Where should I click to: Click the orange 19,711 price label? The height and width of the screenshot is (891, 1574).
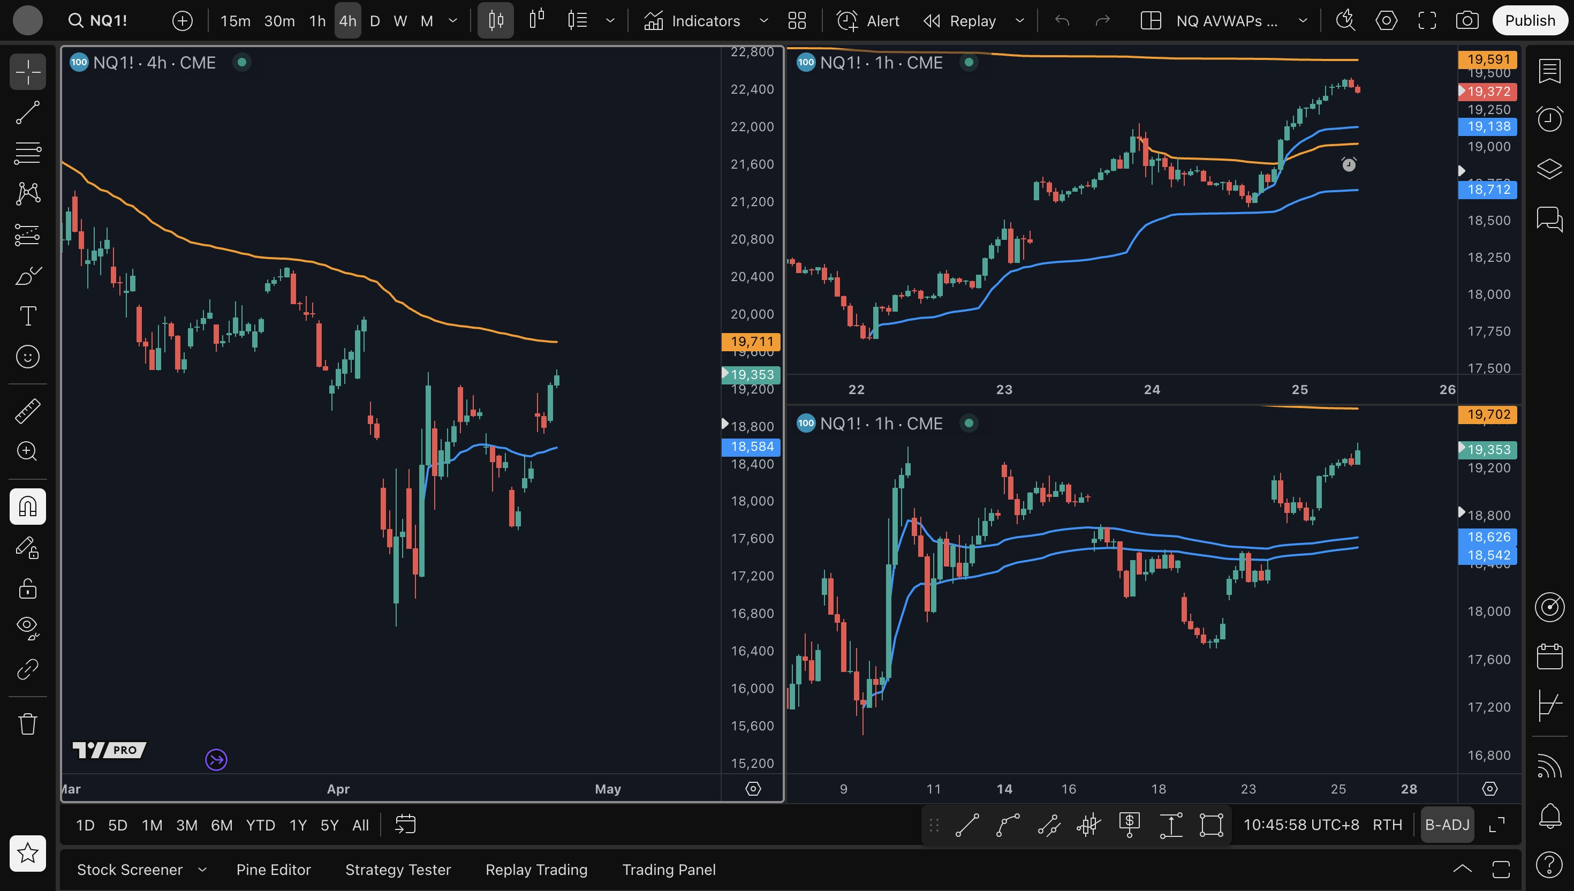(751, 342)
